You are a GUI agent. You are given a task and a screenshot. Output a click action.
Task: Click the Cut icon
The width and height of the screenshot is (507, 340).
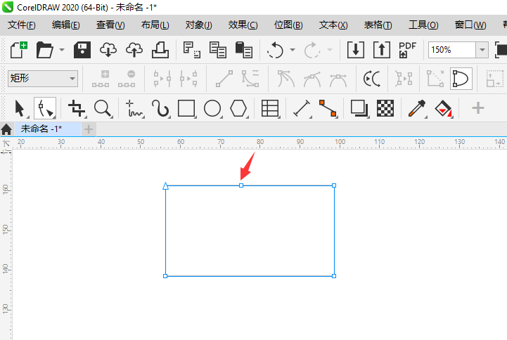[192, 50]
